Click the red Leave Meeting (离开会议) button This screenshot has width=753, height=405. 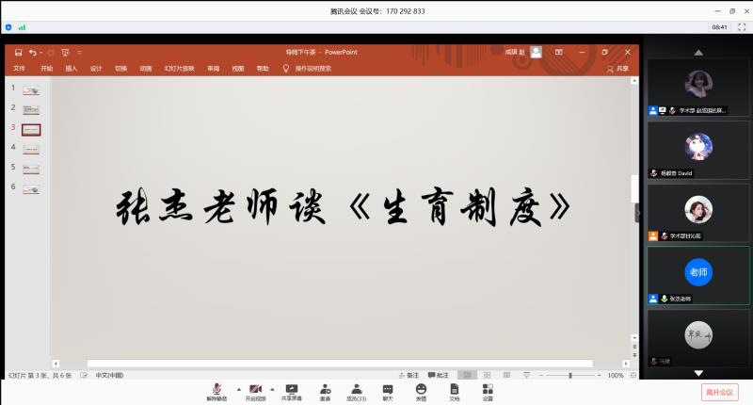tap(719, 392)
